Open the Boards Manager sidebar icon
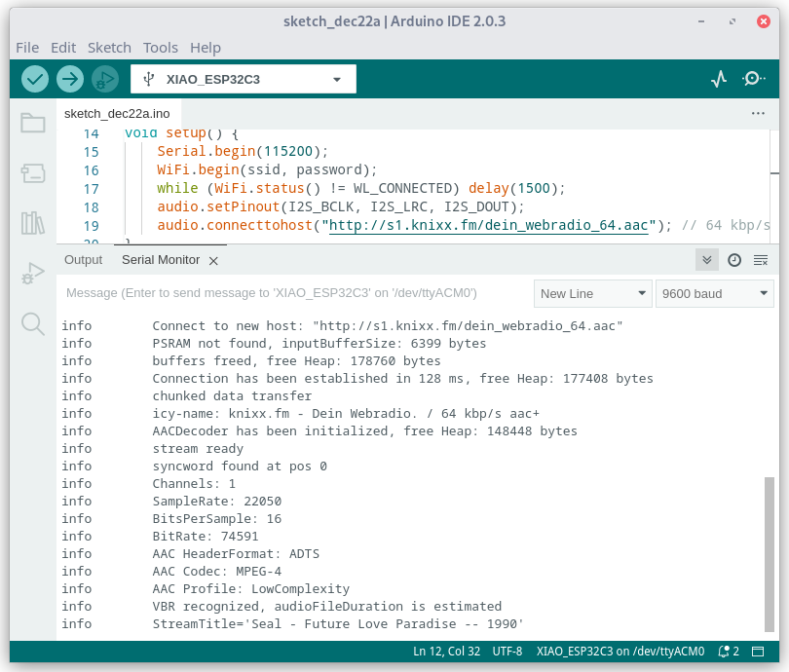 32,173
